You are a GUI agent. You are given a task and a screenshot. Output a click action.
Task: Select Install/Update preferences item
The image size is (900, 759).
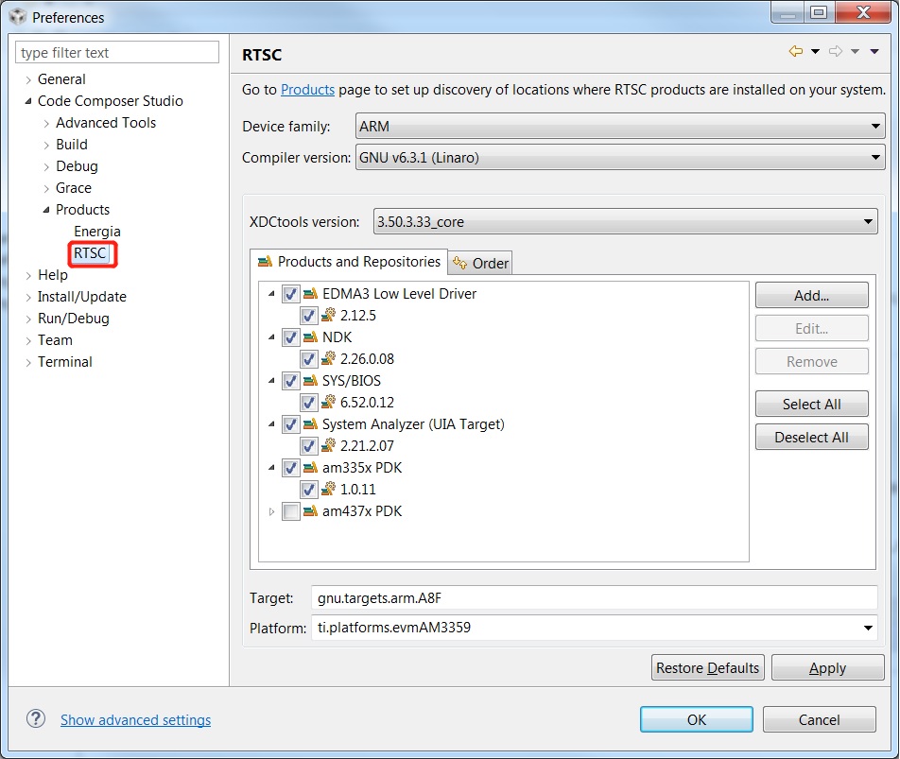pyautogui.click(x=82, y=297)
